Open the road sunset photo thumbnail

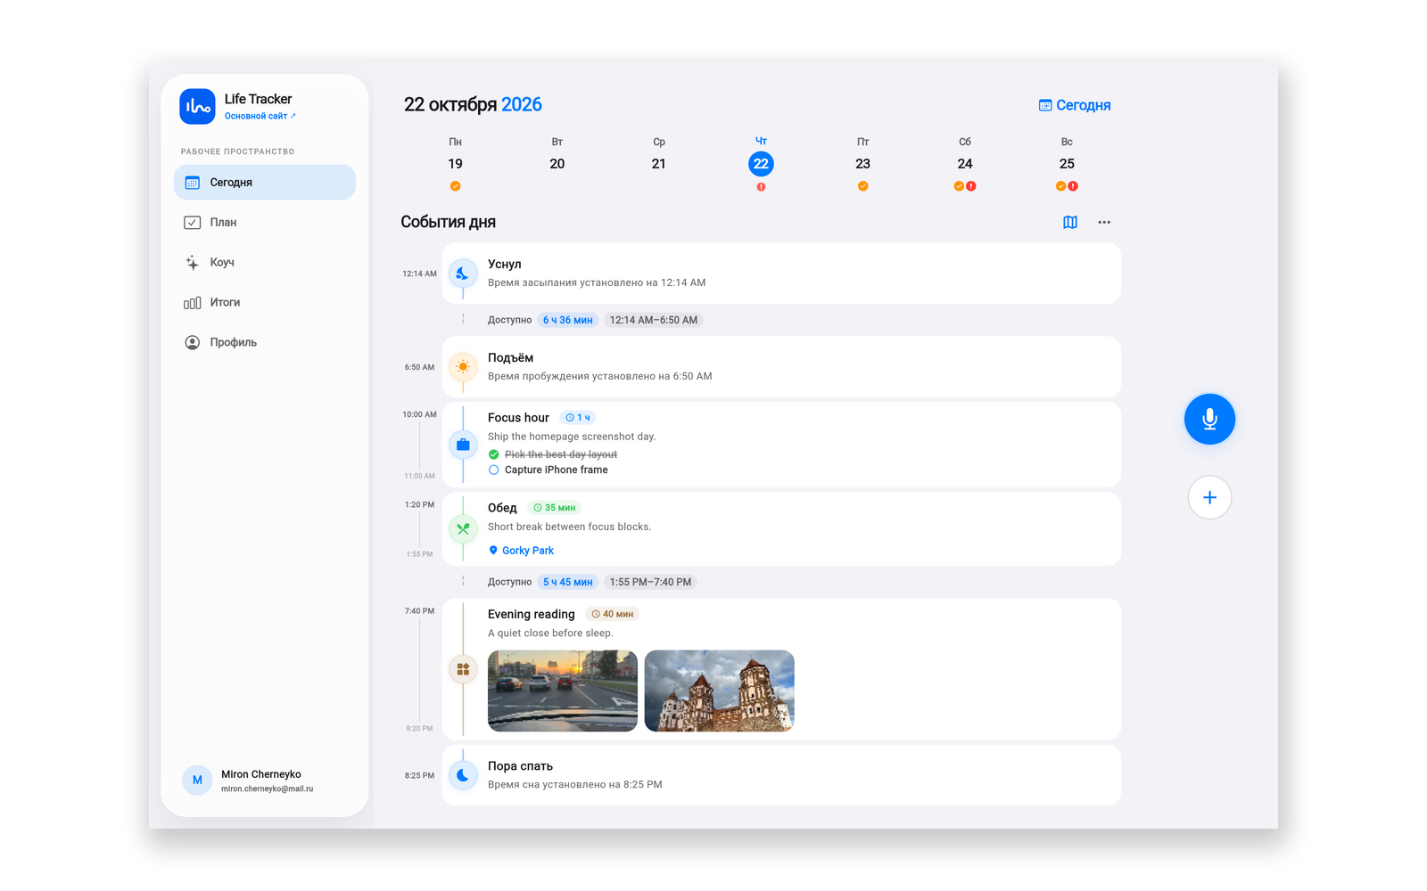click(563, 691)
